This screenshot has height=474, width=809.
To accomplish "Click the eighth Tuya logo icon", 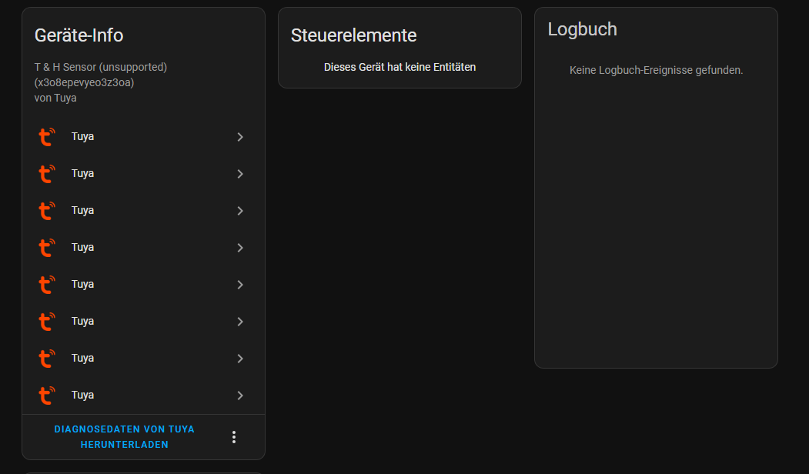I will [47, 395].
